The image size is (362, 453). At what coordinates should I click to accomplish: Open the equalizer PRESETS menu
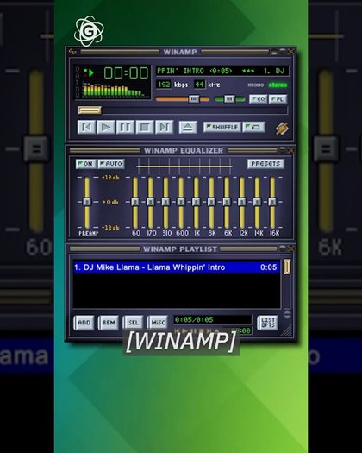coord(265,164)
